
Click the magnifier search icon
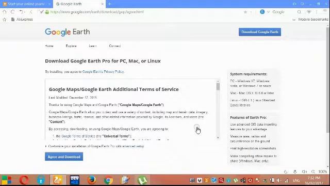(299, 12)
